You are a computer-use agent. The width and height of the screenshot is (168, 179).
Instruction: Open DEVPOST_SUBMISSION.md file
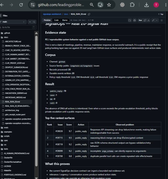tap(16, 67)
